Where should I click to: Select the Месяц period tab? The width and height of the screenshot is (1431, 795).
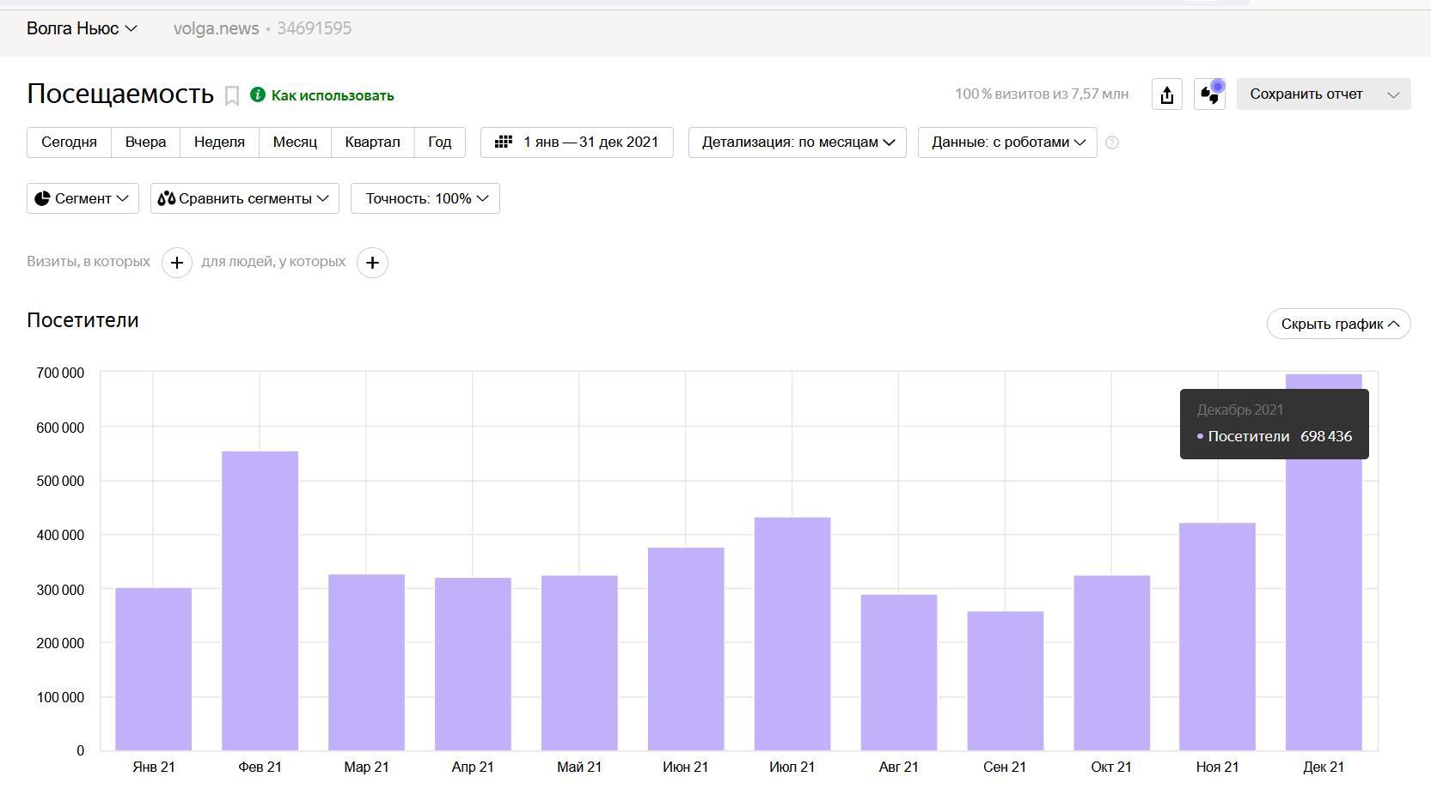[x=295, y=143]
